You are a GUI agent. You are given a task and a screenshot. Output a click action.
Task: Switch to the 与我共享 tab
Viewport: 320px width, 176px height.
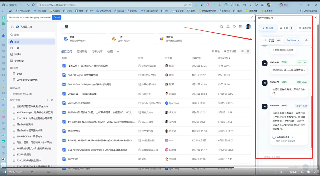click(x=97, y=52)
